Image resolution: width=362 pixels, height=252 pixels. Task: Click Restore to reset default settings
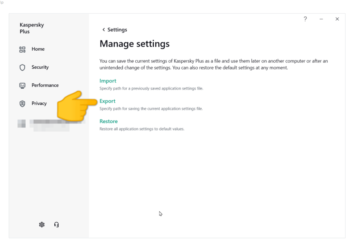(109, 121)
